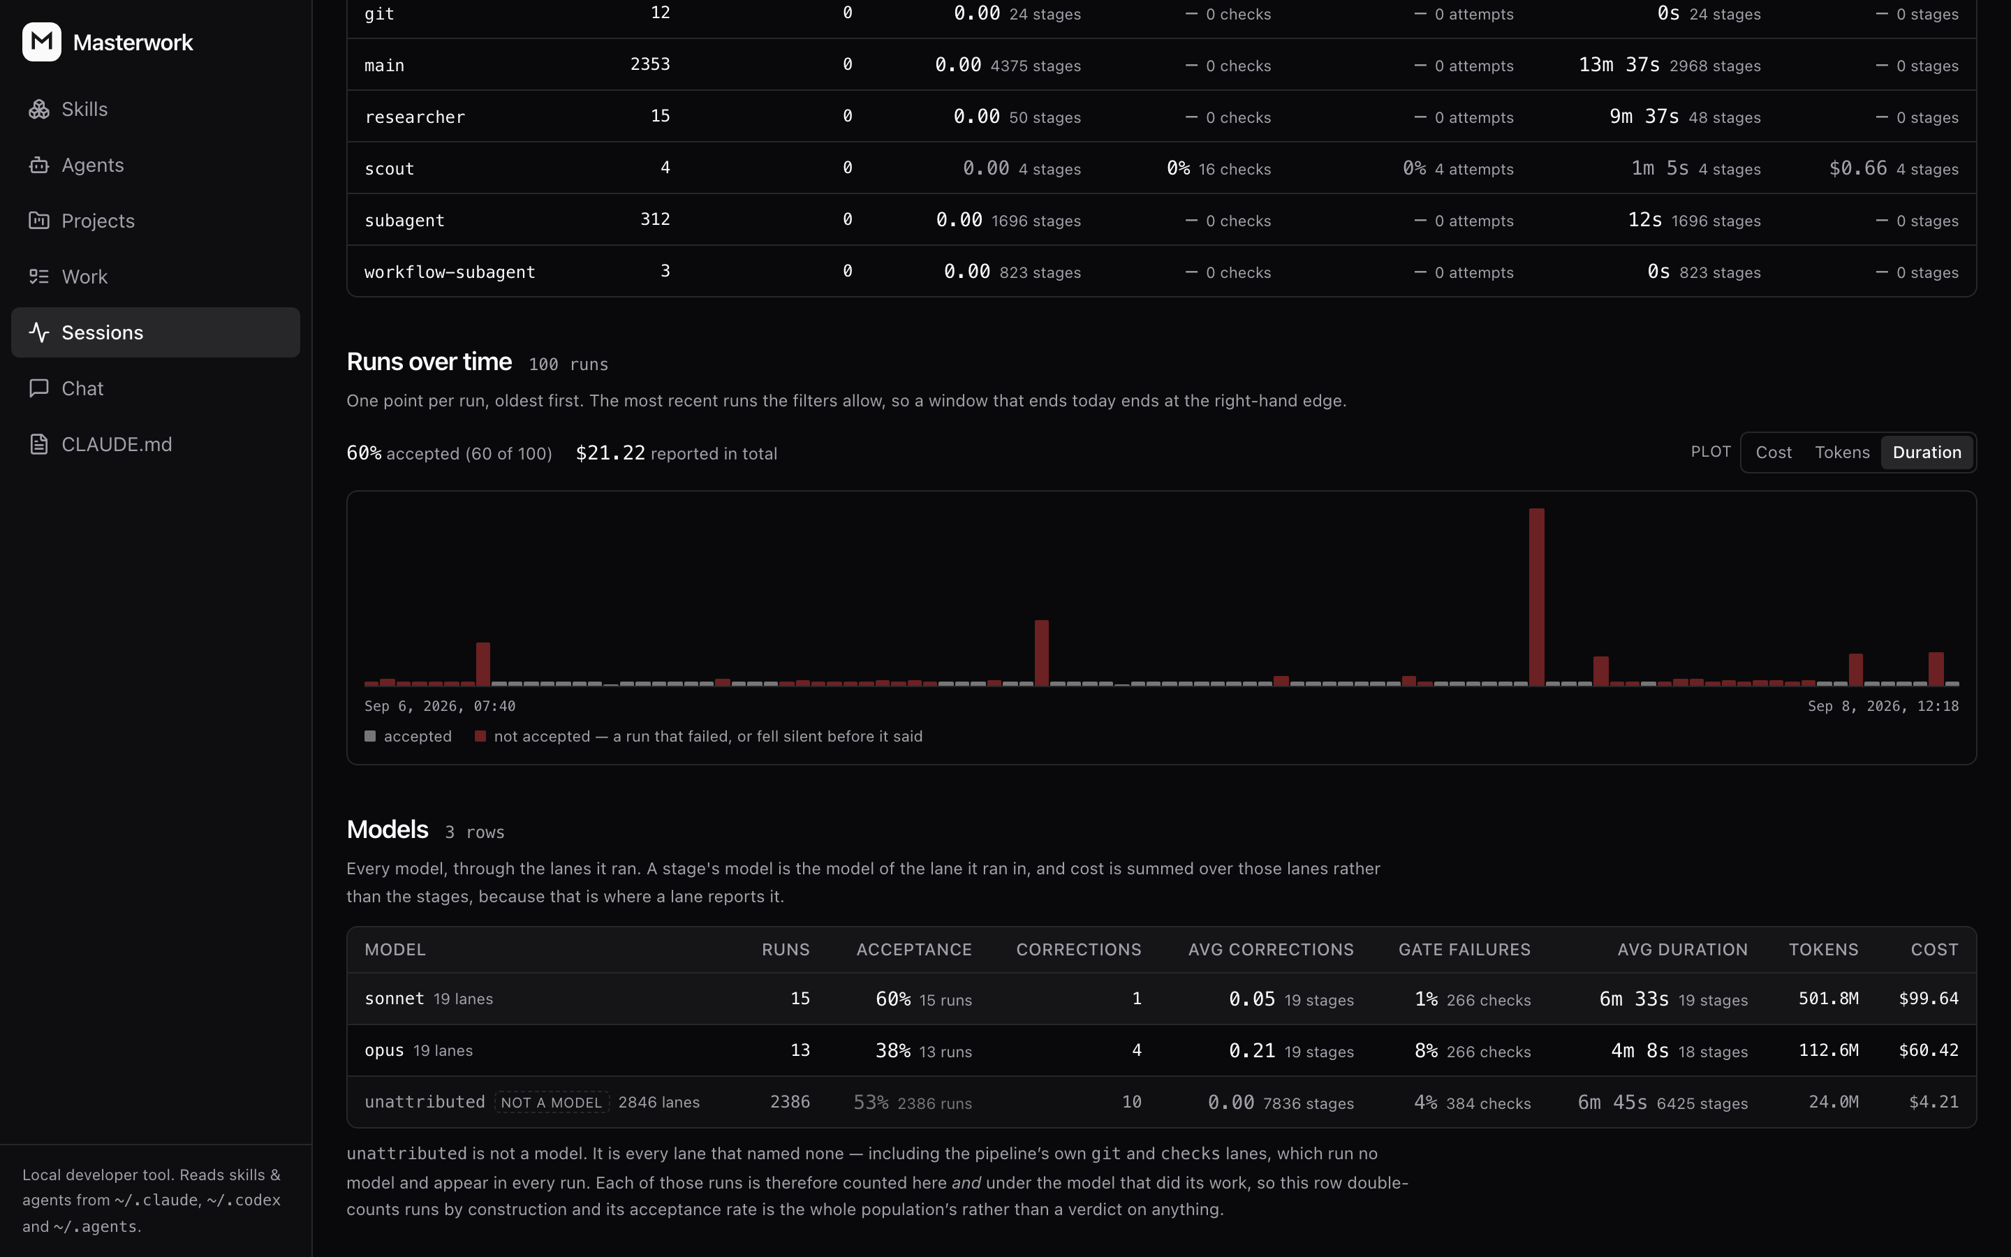The height and width of the screenshot is (1257, 2011).
Task: Open the Skills page
Action: [156, 109]
